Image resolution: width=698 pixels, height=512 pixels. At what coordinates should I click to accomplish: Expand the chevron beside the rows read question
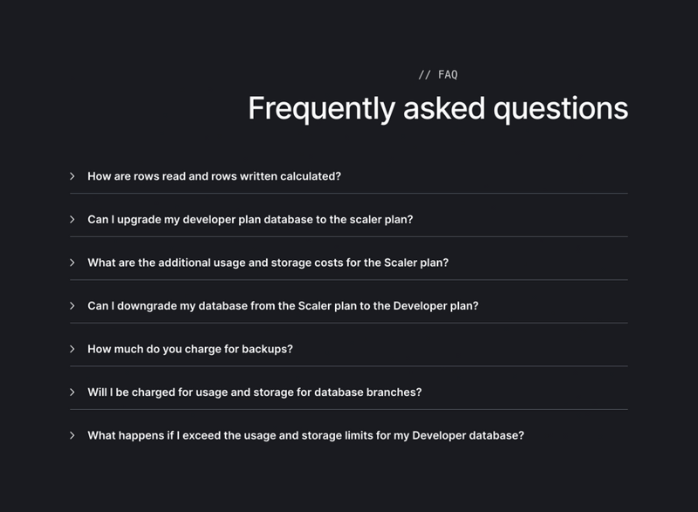[x=73, y=175]
